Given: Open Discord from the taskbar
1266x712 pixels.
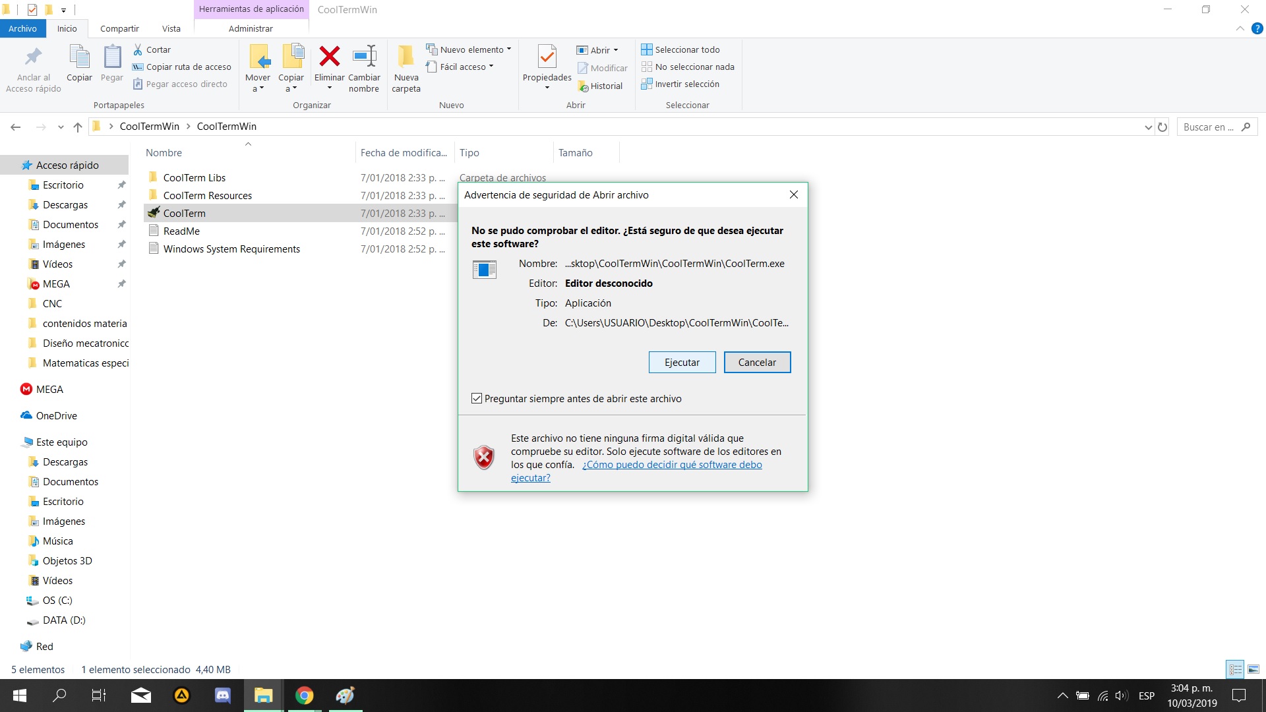Looking at the screenshot, I should [222, 696].
